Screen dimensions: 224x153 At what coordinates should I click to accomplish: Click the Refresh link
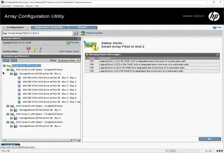pyautogui.click(x=75, y=42)
